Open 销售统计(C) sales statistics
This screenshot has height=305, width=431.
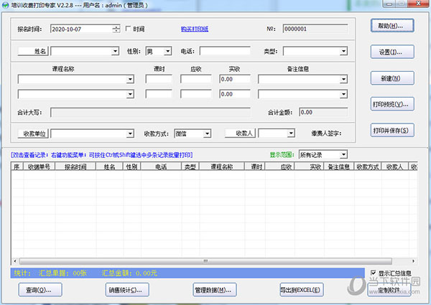pos(127,290)
